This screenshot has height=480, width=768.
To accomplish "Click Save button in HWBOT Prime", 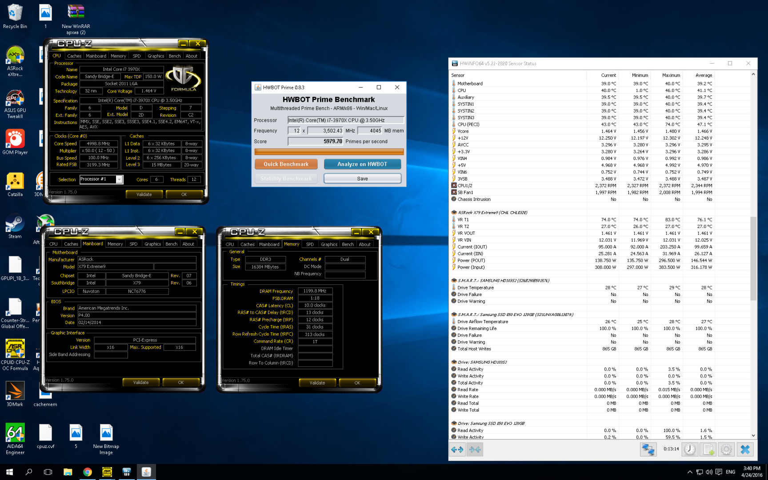I will point(362,179).
